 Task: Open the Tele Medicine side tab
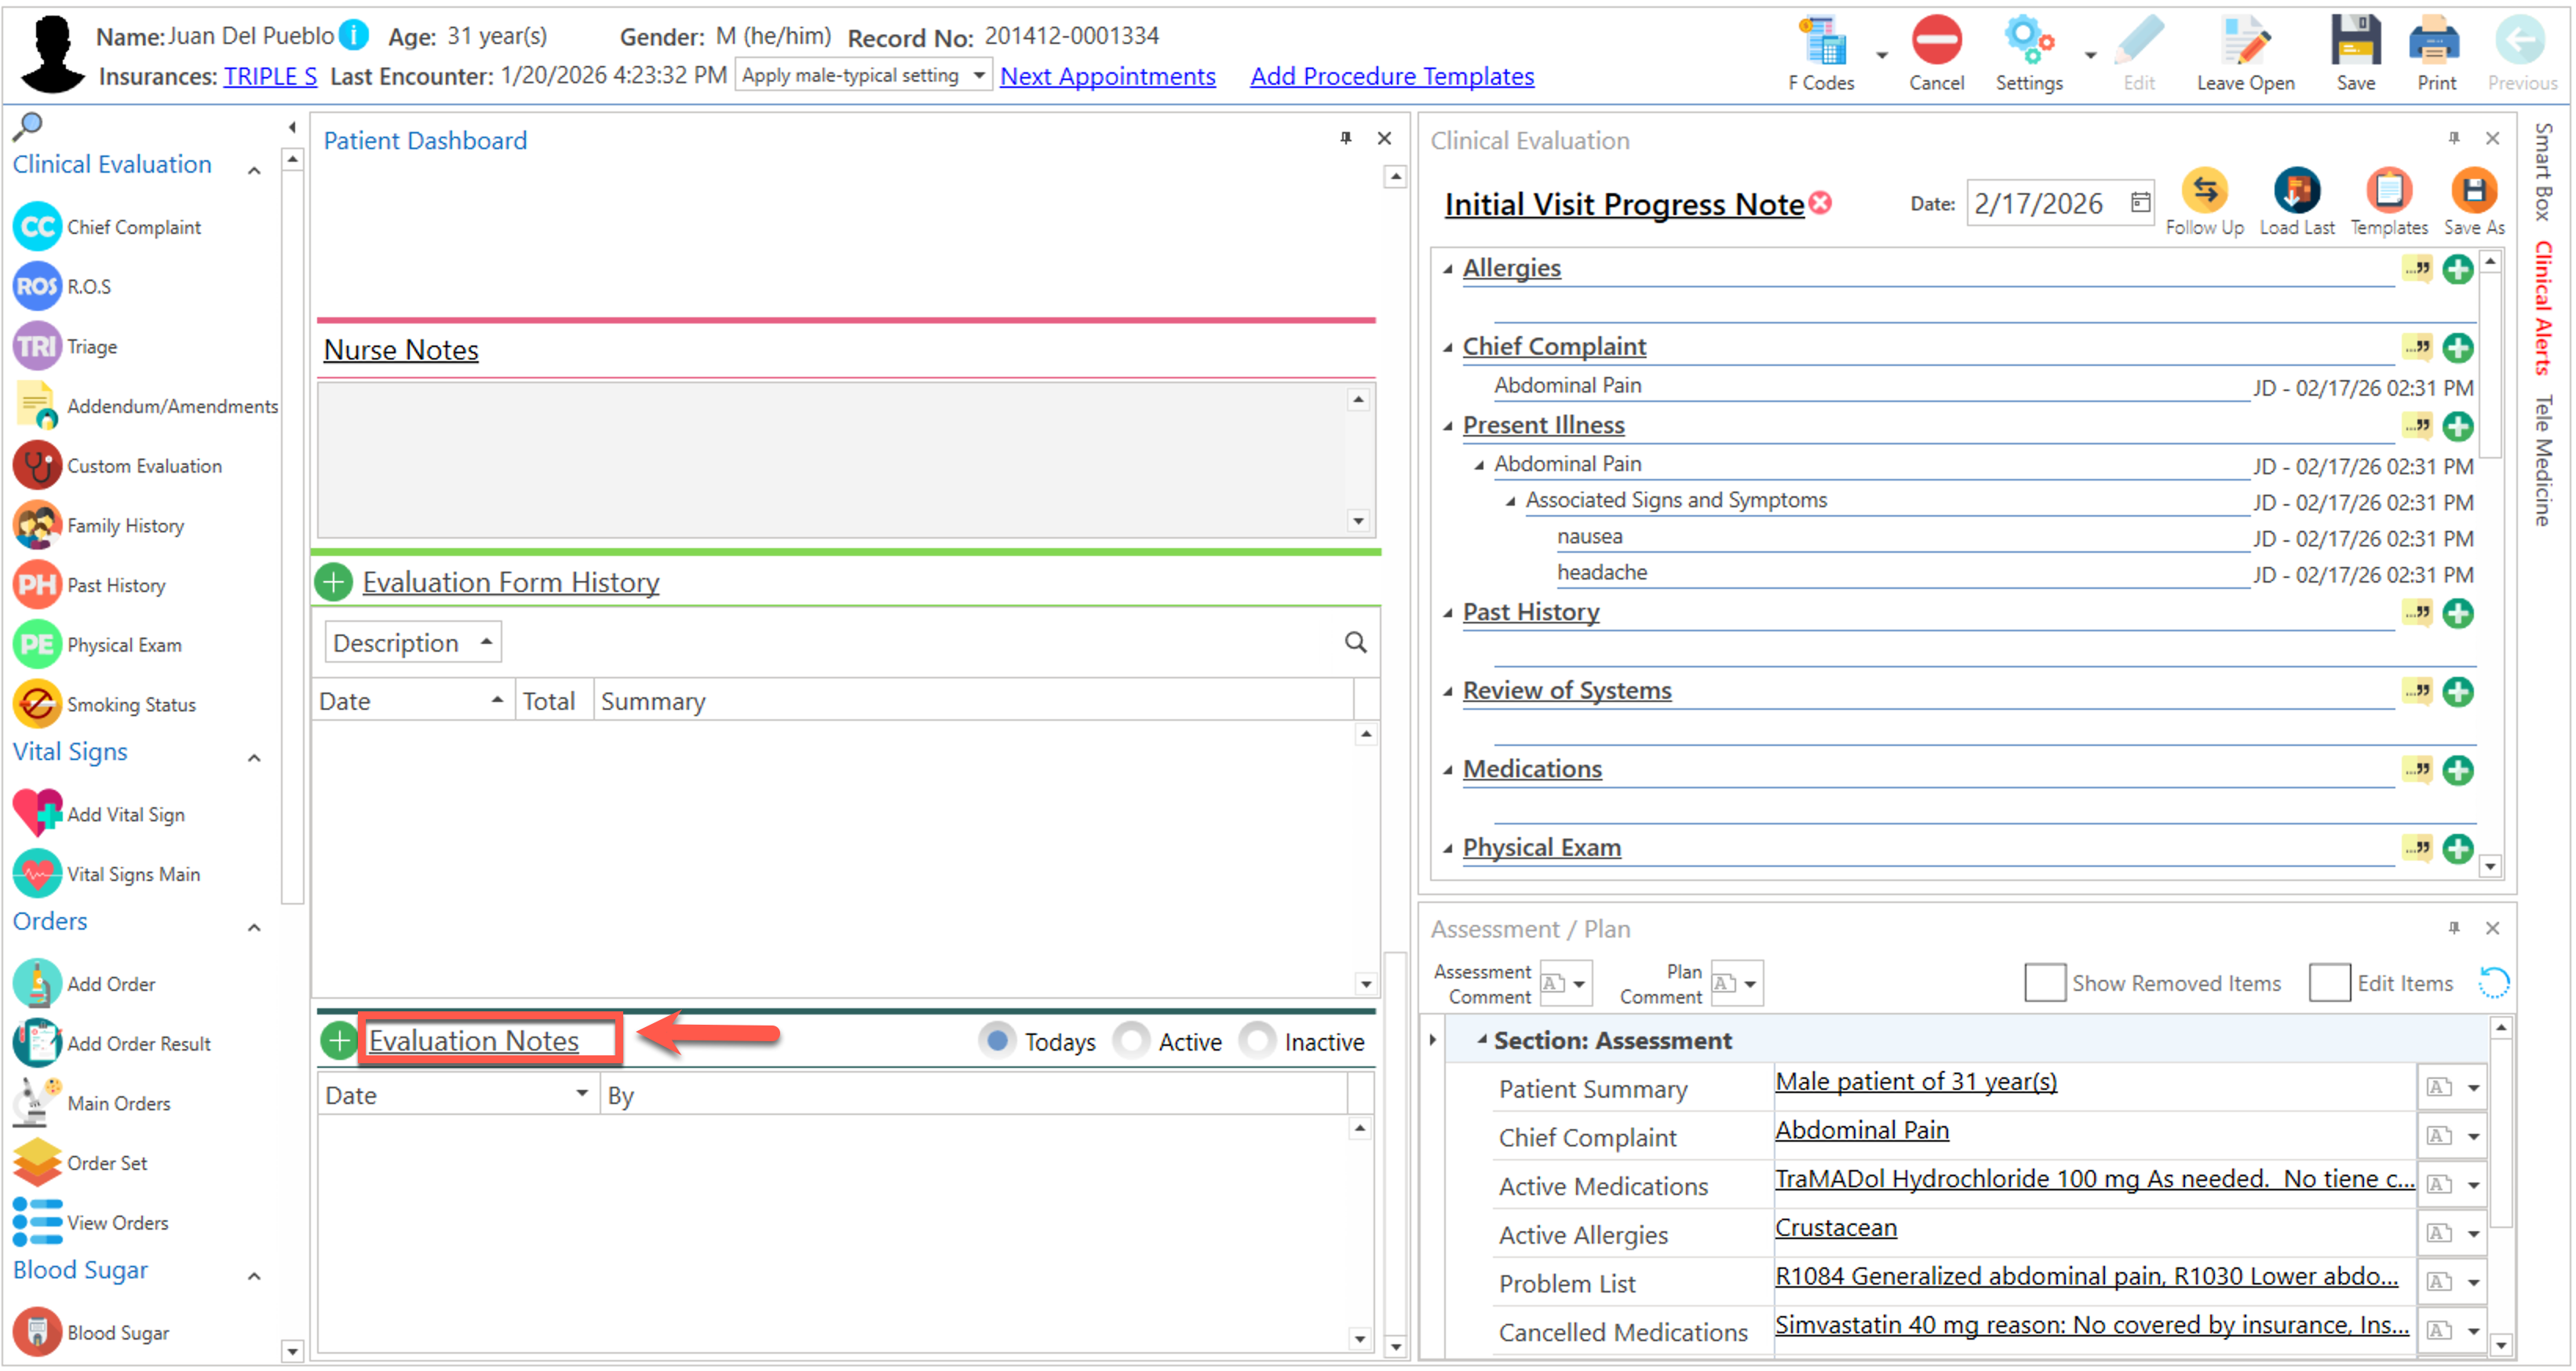coord(2543,460)
